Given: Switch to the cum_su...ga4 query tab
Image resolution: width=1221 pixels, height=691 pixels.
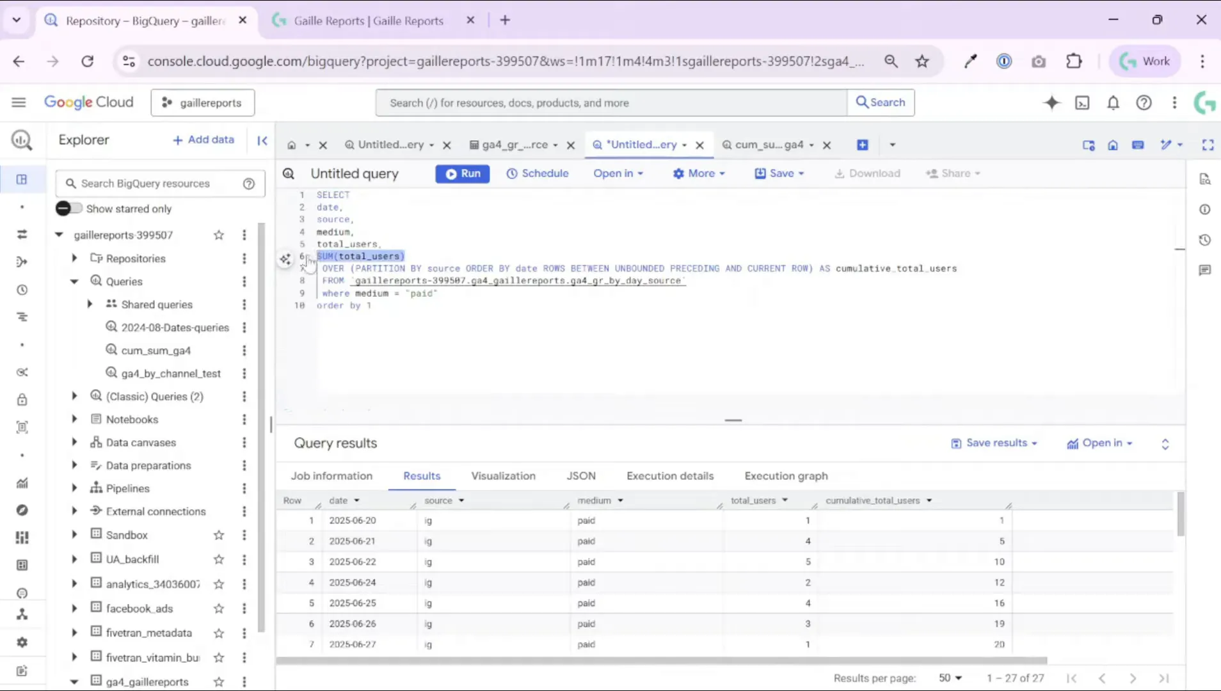Looking at the screenshot, I should 768,145.
